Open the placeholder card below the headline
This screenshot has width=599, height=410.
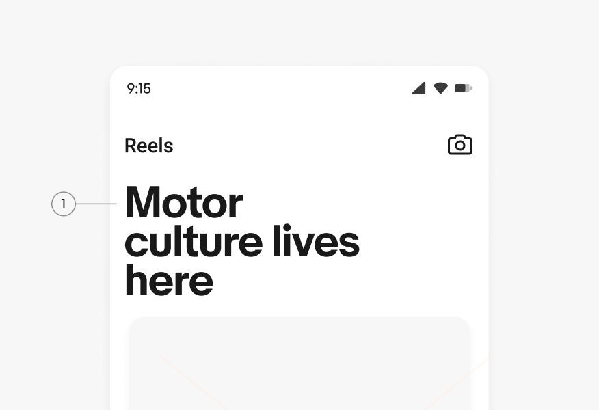click(x=299, y=363)
